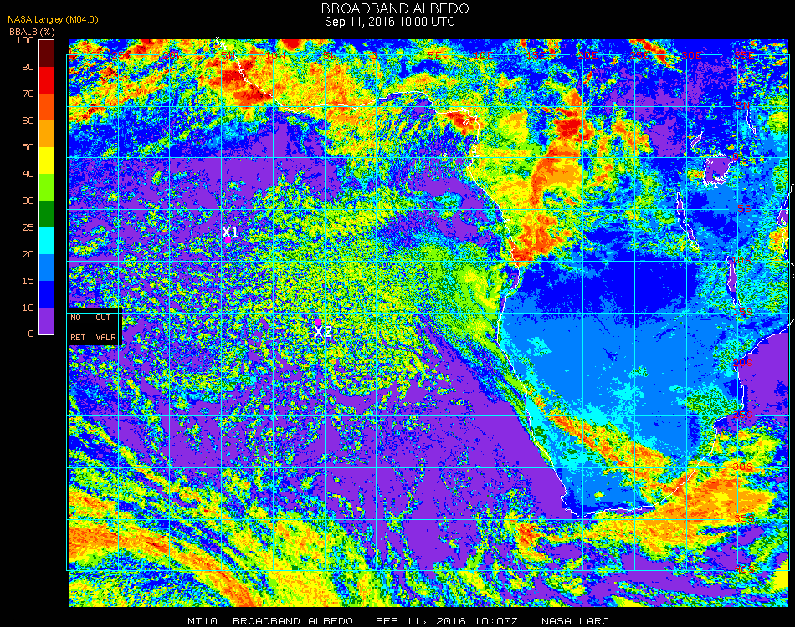Click the '10S' latitude label

741,260
